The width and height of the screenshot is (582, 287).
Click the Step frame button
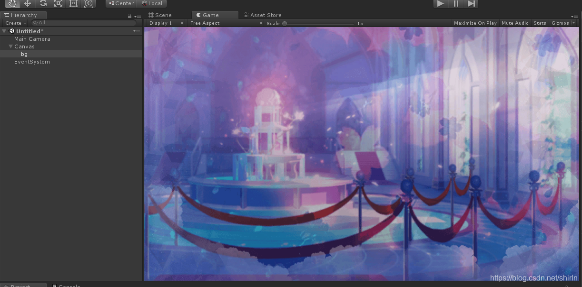point(471,4)
